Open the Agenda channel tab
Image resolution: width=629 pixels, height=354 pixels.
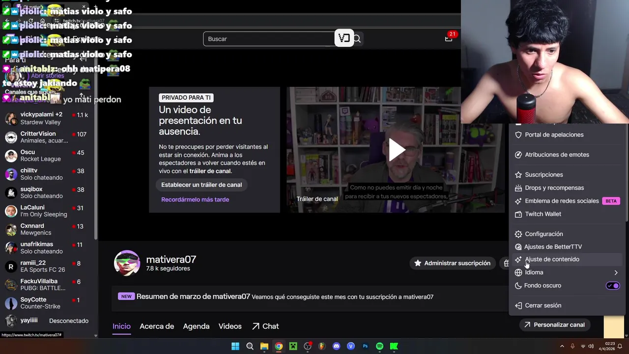coord(196,326)
